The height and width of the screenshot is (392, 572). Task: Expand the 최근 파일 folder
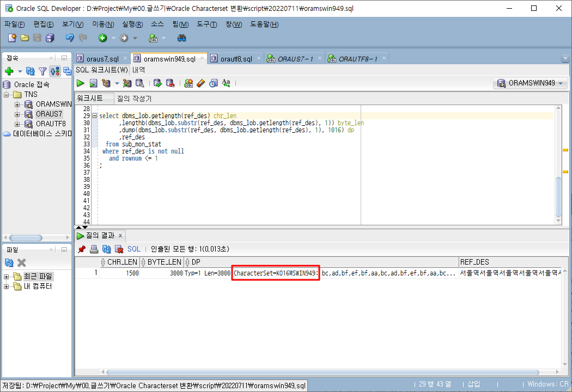6,277
